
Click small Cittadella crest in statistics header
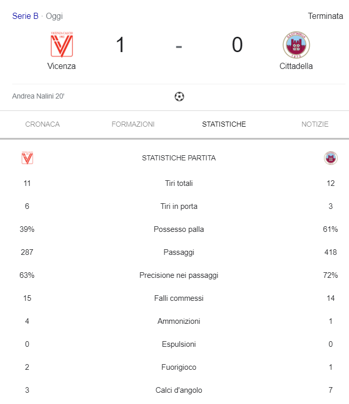331,158
